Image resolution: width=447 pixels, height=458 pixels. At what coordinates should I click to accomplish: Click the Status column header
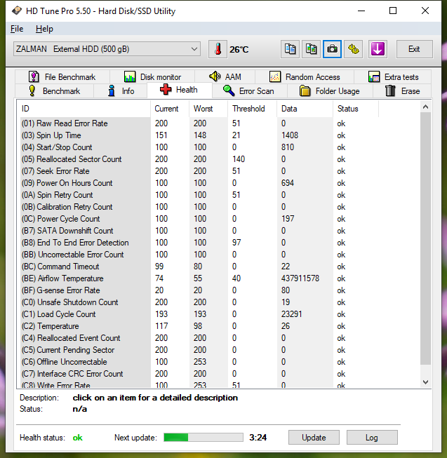coord(356,109)
